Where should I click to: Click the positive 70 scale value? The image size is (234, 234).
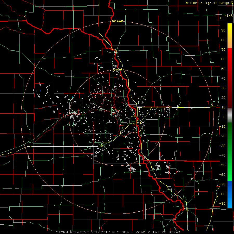223,50
